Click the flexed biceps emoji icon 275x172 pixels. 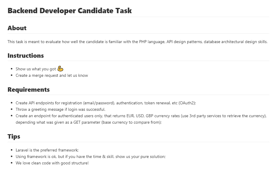(60, 69)
